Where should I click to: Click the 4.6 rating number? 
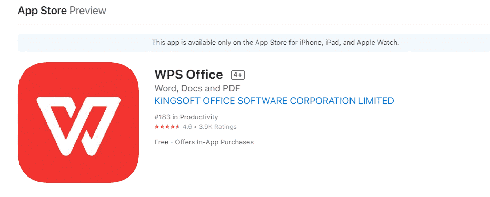(187, 127)
